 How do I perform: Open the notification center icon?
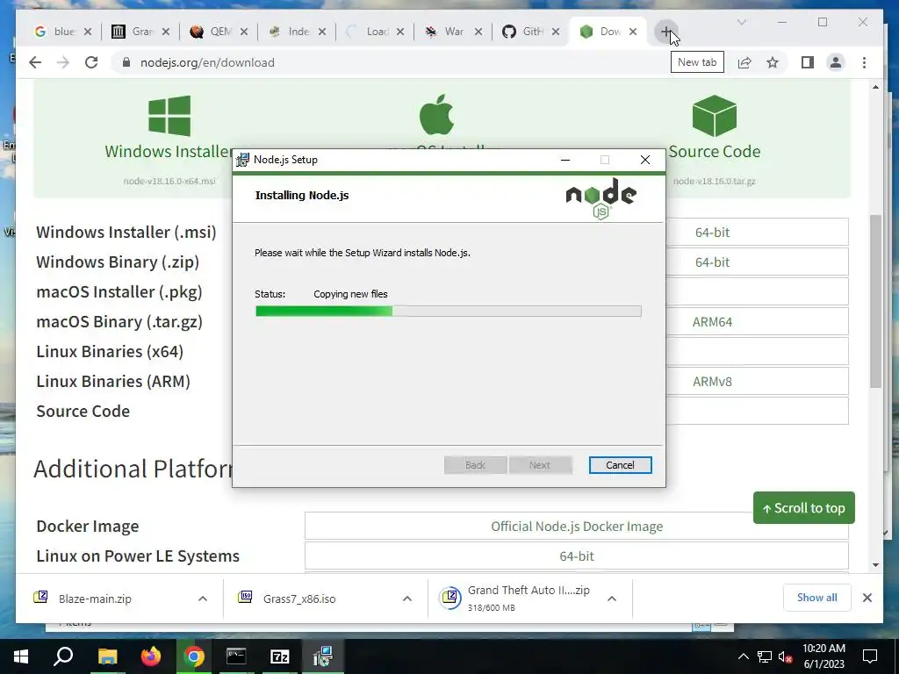tap(870, 656)
